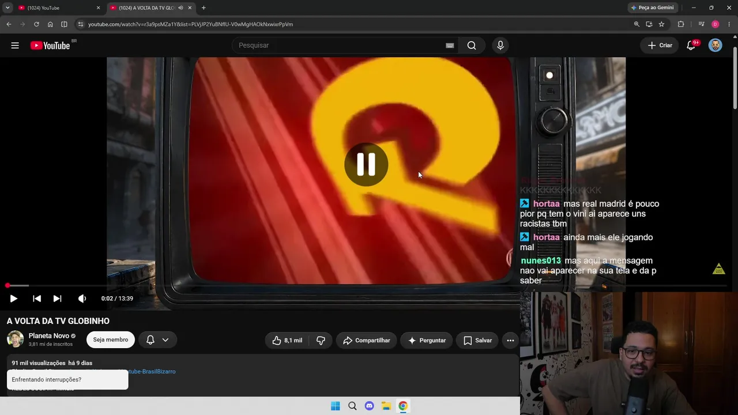Open the Chrome extensions menu

[681, 24]
